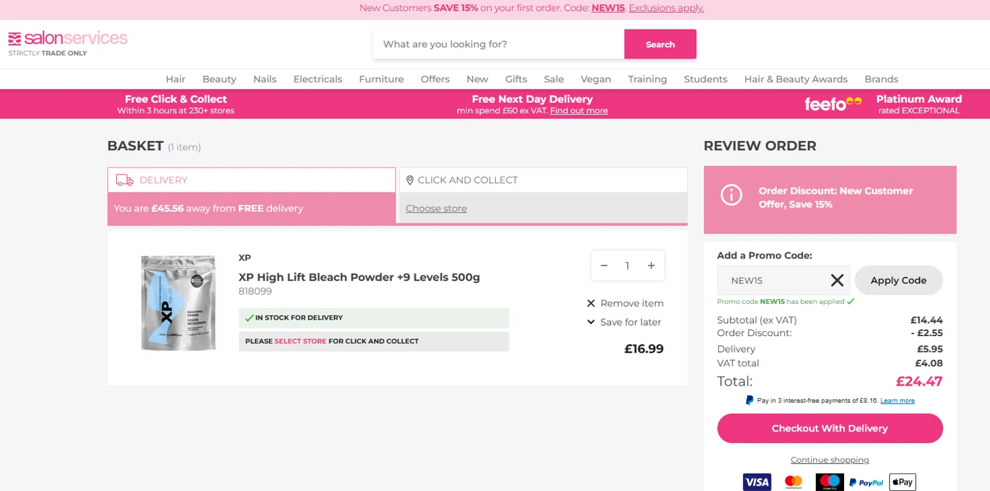Click the Visa payment icon
The width and height of the screenshot is (990, 491).
(757, 482)
